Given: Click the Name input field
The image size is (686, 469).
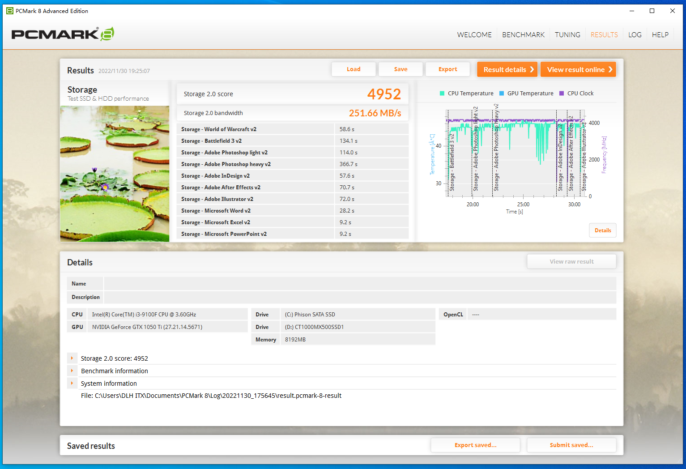Looking at the screenshot, I should [360, 284].
